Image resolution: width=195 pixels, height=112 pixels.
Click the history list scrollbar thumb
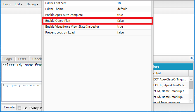pyautogui.click(x=191, y=85)
